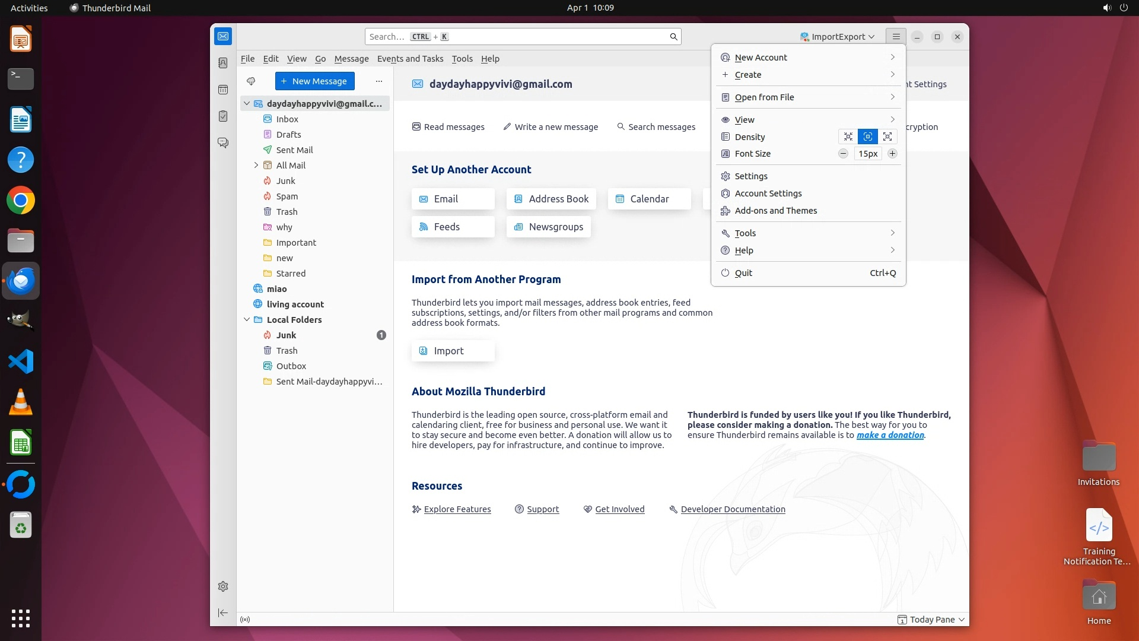
Task: Follow the make a donation link
Action: [x=890, y=435]
